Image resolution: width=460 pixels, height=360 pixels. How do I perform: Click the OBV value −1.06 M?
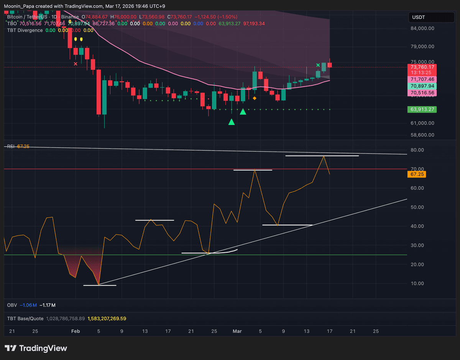[x=28, y=305]
